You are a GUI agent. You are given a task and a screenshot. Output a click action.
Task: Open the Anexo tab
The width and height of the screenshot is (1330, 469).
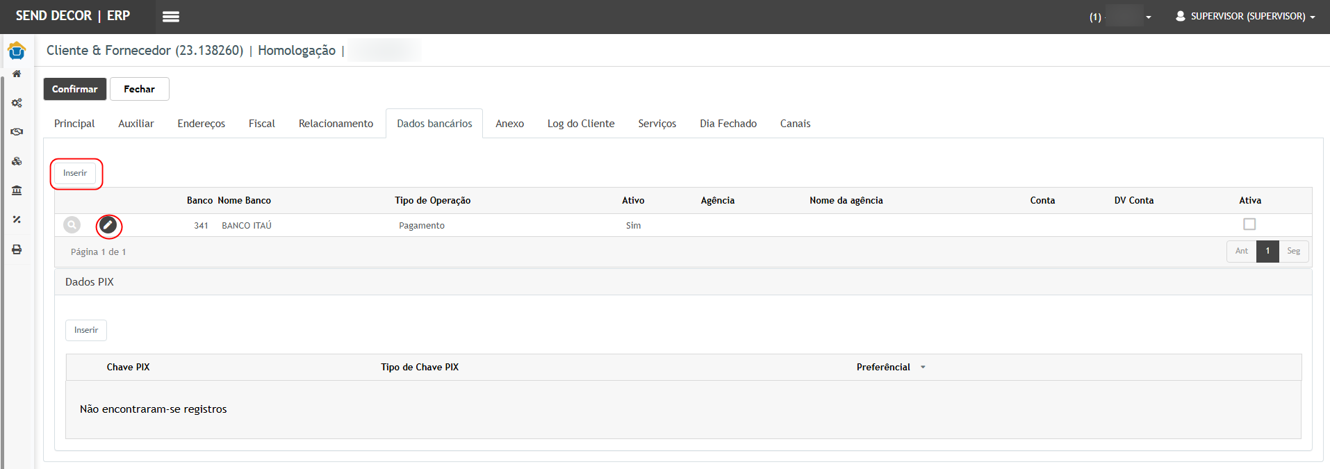(x=509, y=124)
